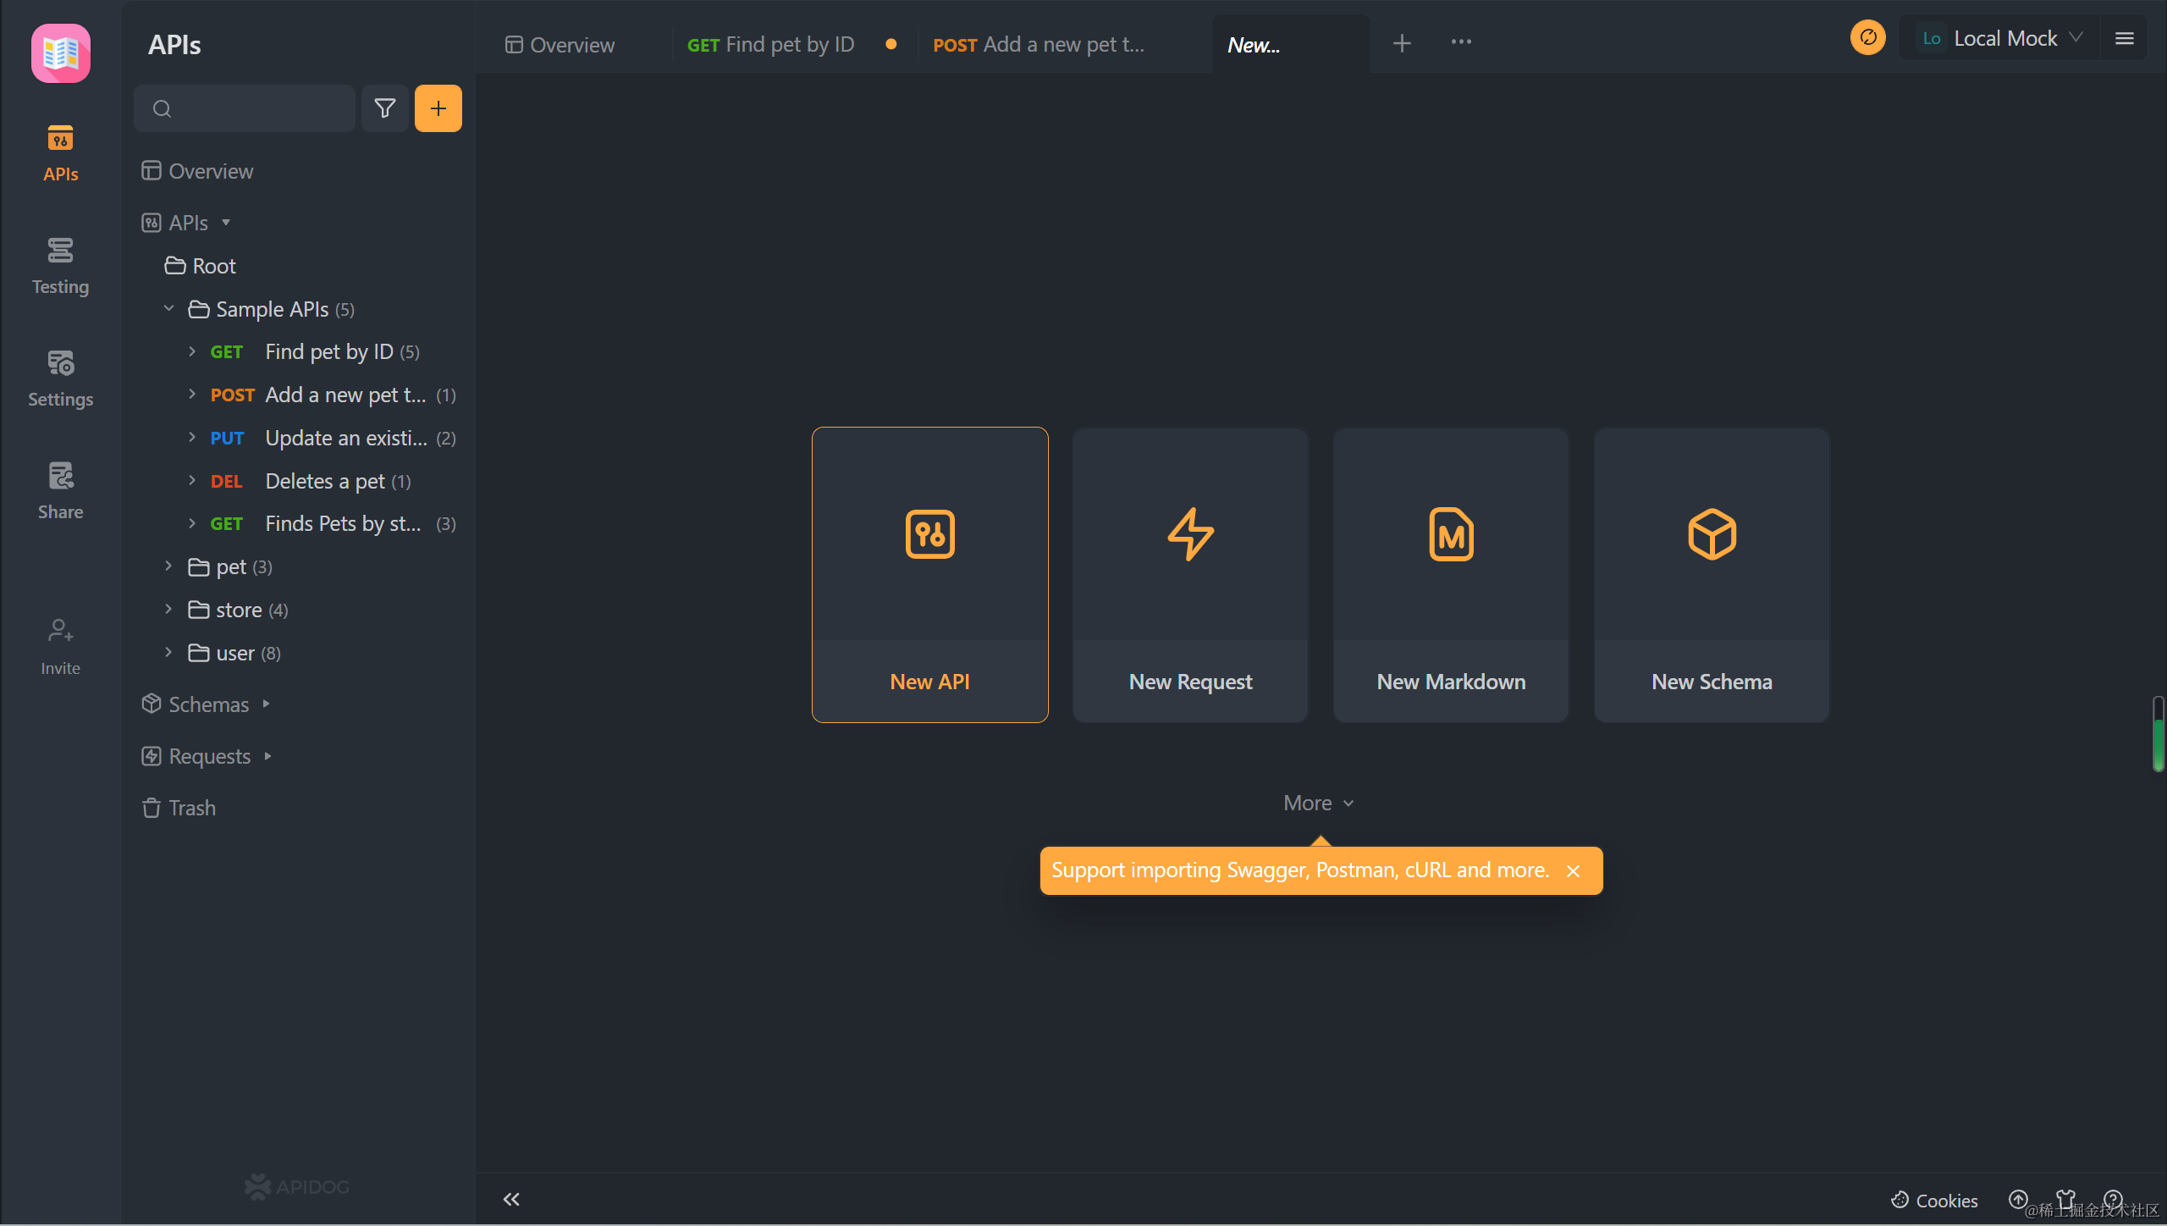Click inside the API search field
2167x1226 pixels.
[245, 108]
